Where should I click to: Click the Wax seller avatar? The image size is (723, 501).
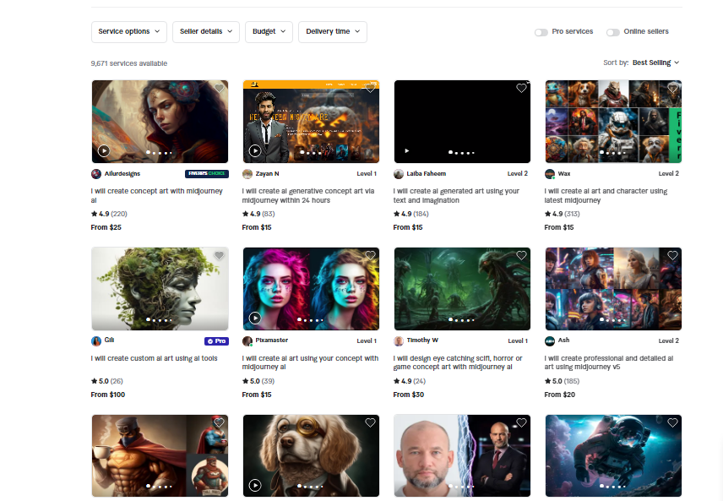click(550, 174)
